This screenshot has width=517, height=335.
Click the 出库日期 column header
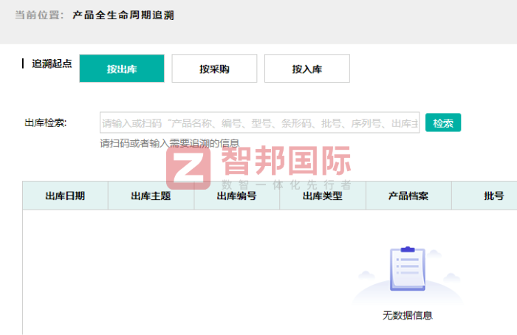point(65,196)
